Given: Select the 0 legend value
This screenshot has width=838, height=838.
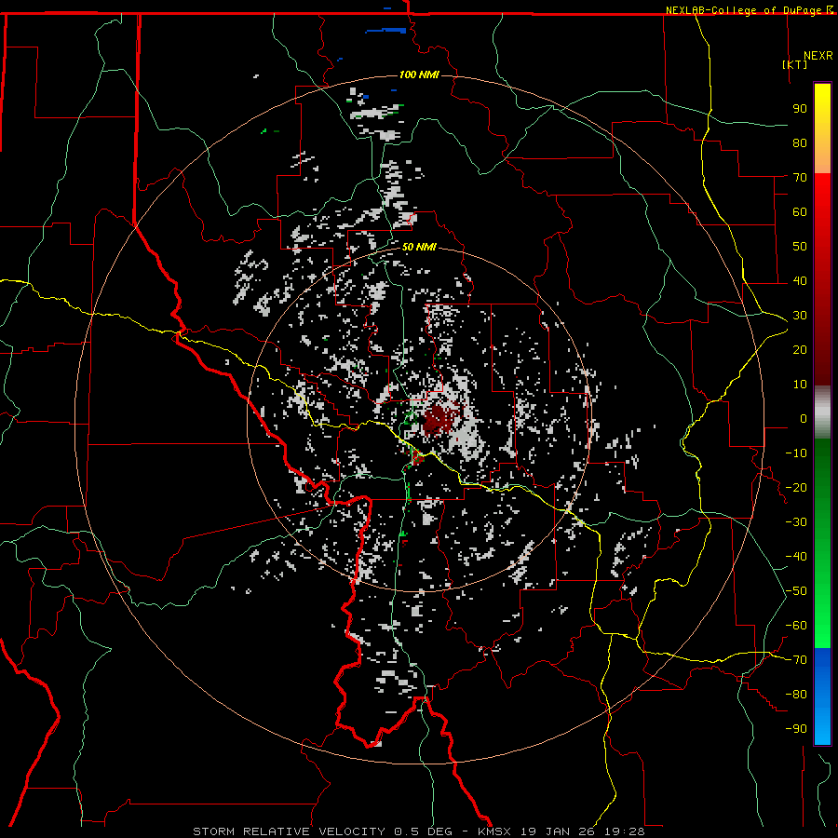Looking at the screenshot, I should (x=804, y=419).
